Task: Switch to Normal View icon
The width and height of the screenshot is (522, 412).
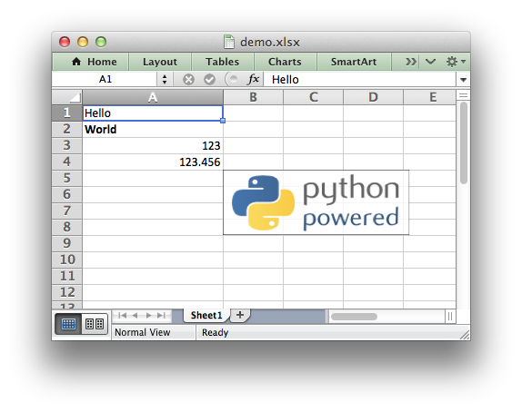Action: 68,324
